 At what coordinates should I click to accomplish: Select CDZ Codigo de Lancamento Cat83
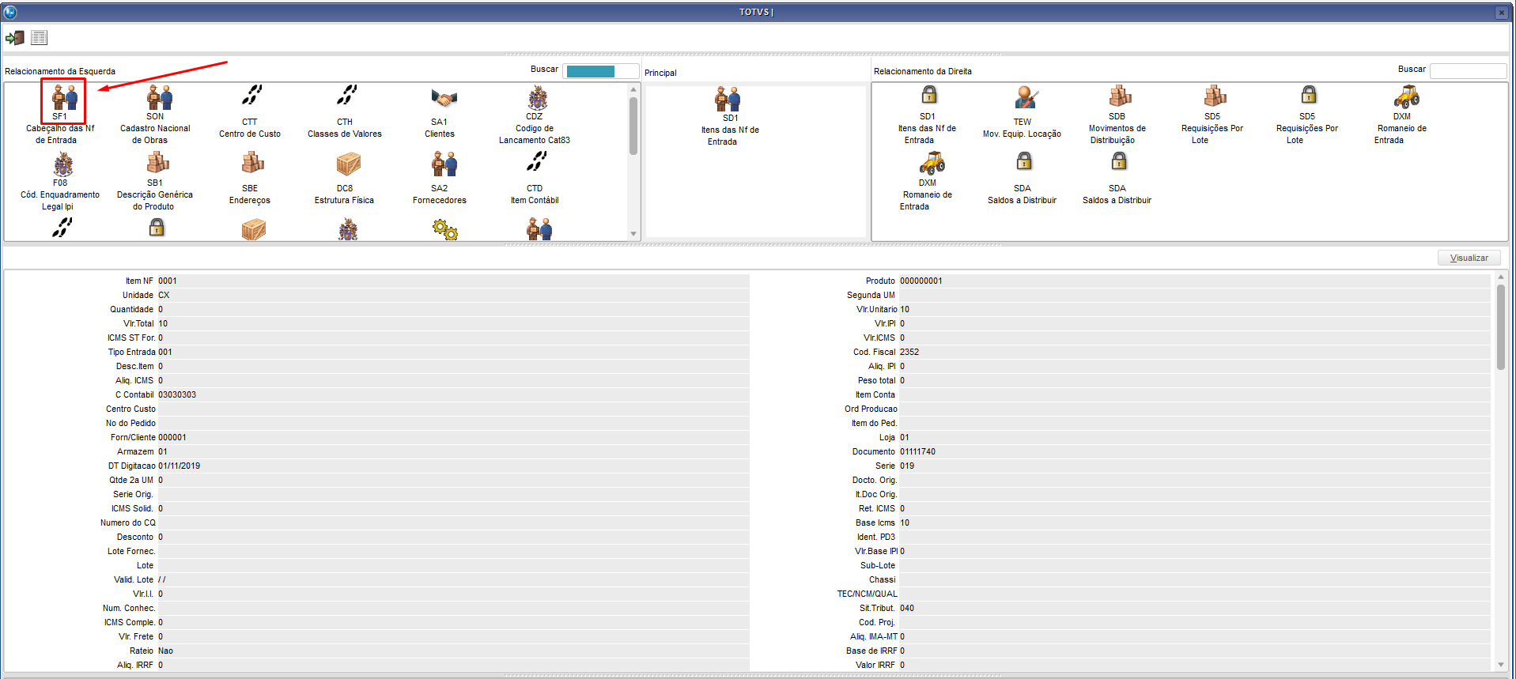point(538,98)
